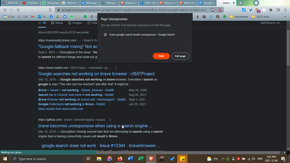This screenshot has height=163, width=290.
Task: Open the notification center icon
Action: [283, 159]
